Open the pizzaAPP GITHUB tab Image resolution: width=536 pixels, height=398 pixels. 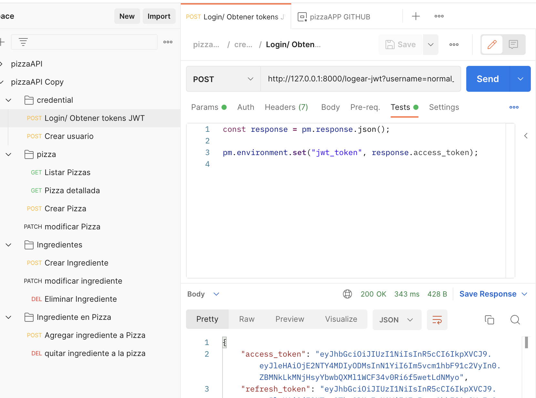(x=340, y=17)
